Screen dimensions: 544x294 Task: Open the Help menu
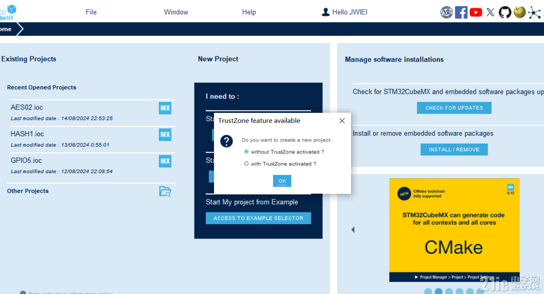(x=249, y=12)
